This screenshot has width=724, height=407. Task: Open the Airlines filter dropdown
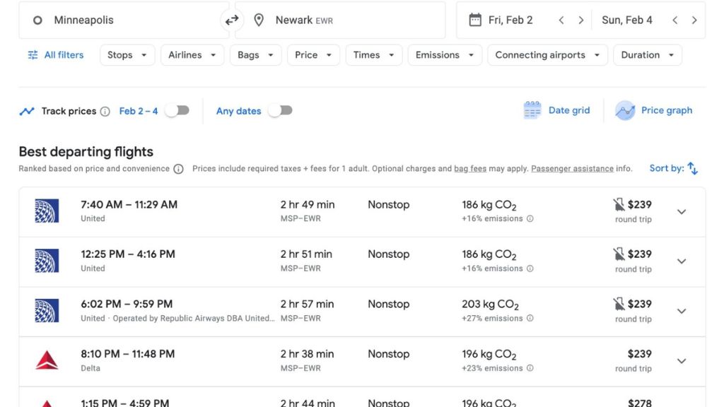192,54
